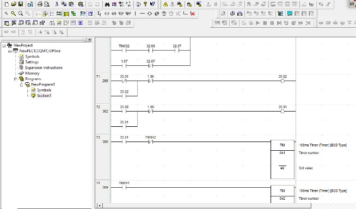Select the New Vertical line tool

click(136, 14)
